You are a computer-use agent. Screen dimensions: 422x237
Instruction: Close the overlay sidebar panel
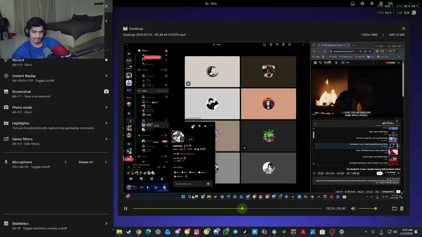(106, 6)
